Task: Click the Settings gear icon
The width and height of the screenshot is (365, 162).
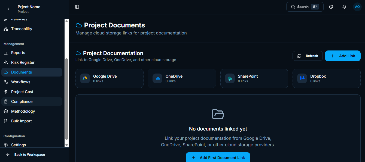Action: pos(6,145)
